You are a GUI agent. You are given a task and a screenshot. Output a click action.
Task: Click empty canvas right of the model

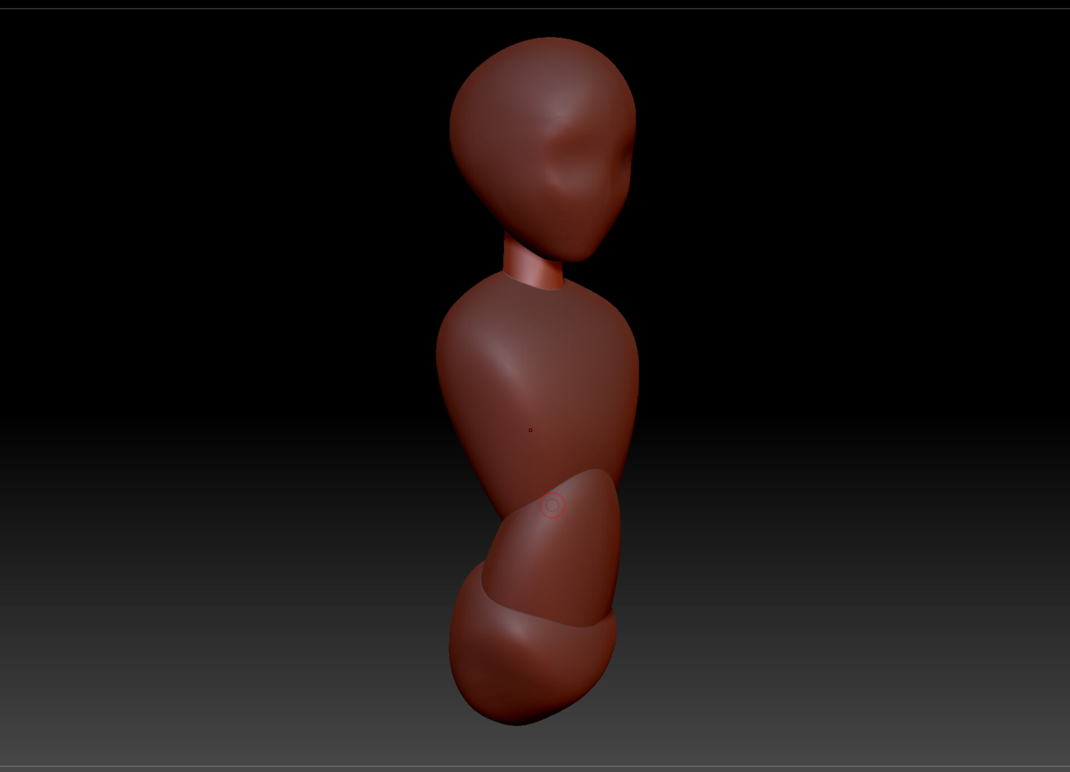click(x=836, y=390)
